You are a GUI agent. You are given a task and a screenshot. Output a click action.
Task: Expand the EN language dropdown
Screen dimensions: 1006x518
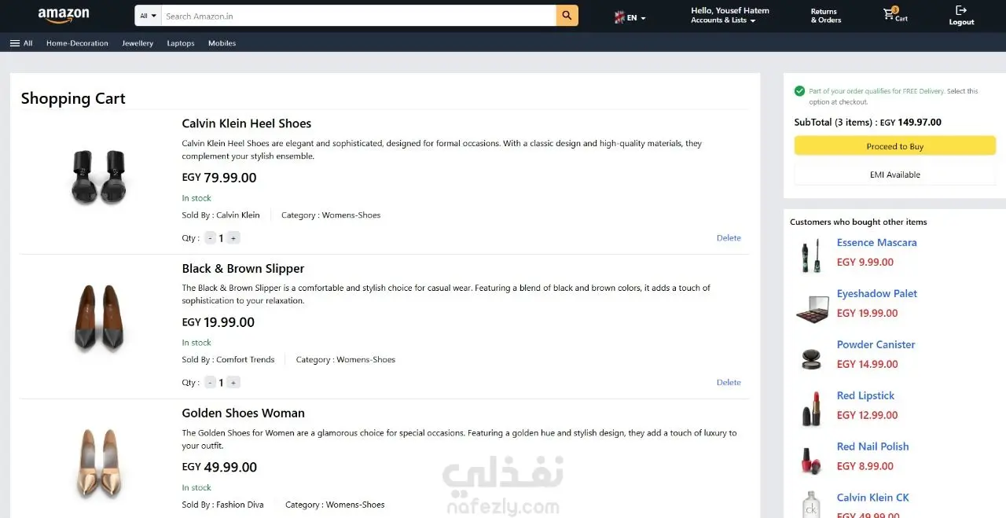(x=637, y=17)
